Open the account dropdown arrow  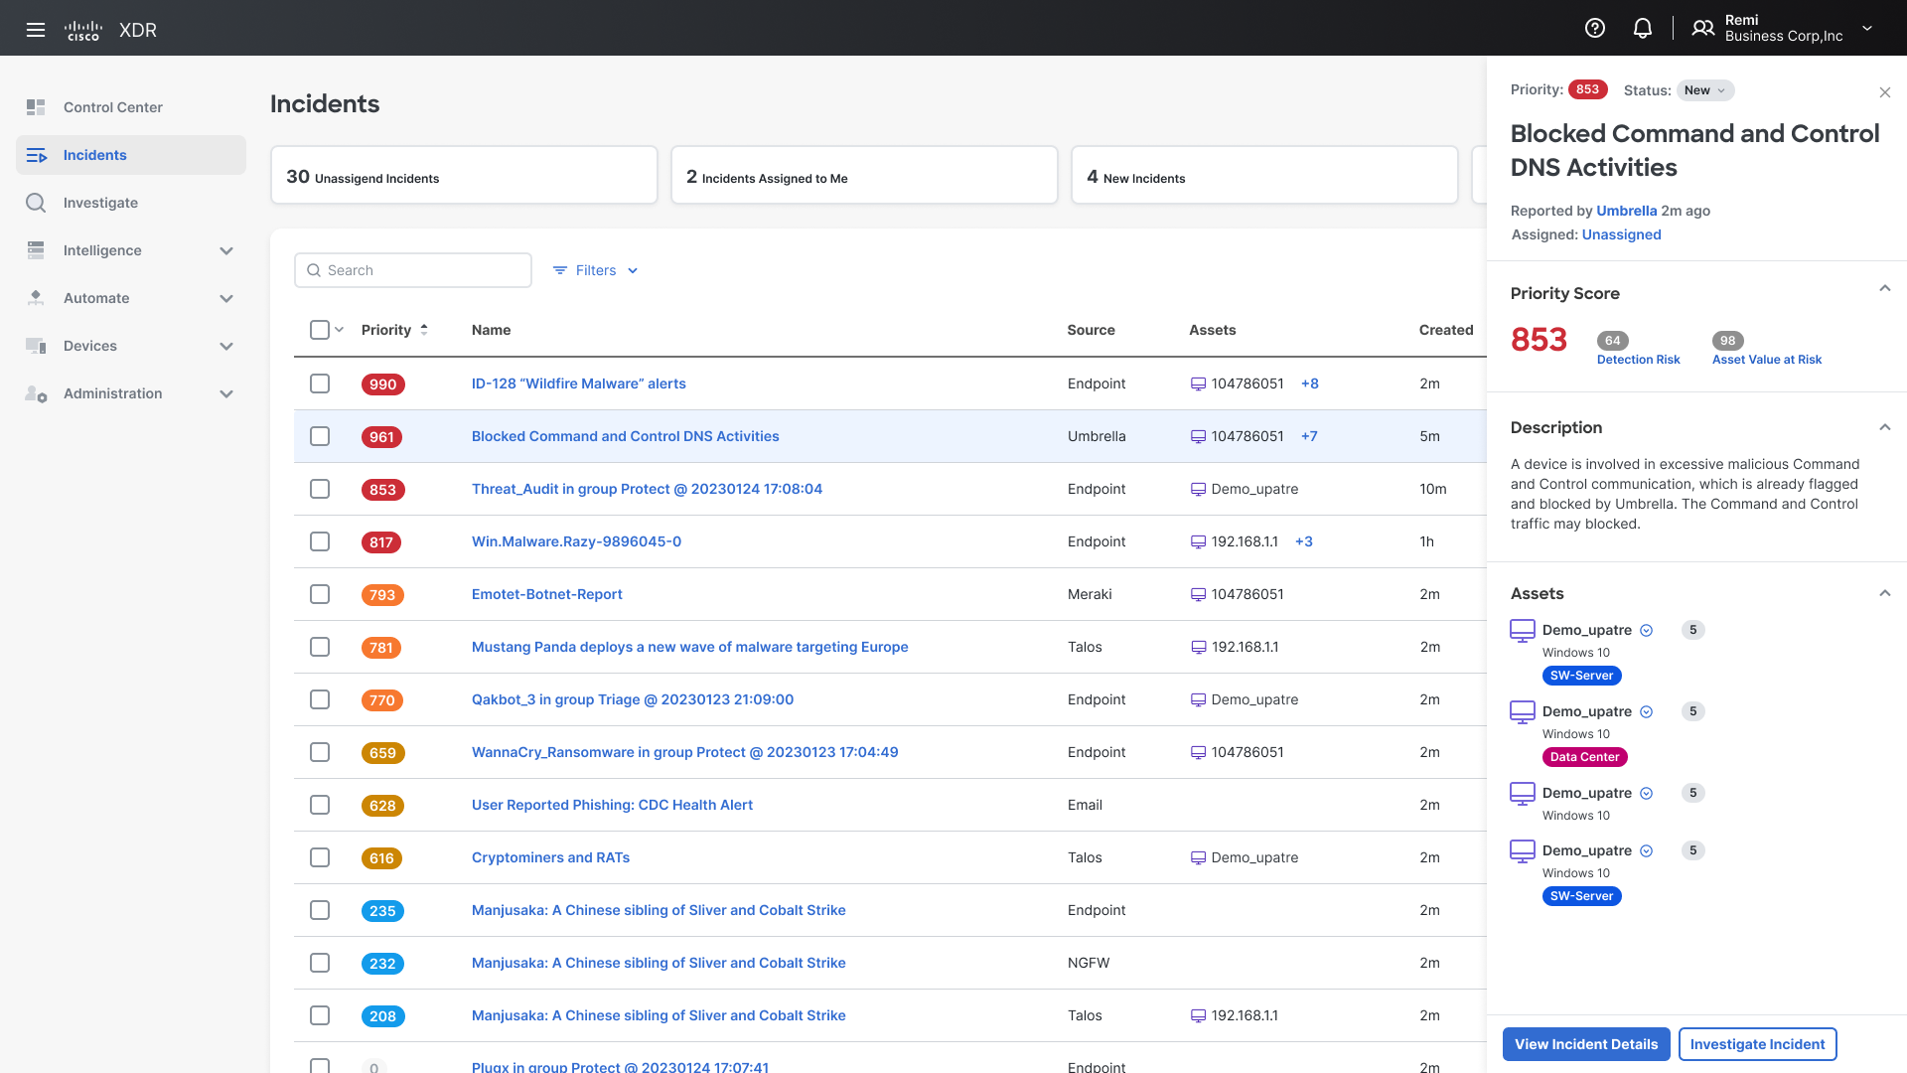(x=1867, y=28)
